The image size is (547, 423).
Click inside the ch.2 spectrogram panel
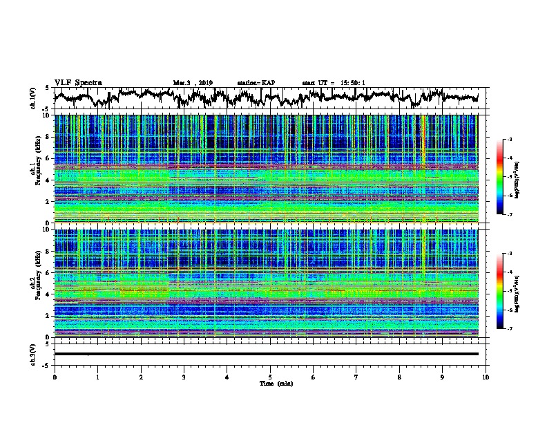(266, 283)
